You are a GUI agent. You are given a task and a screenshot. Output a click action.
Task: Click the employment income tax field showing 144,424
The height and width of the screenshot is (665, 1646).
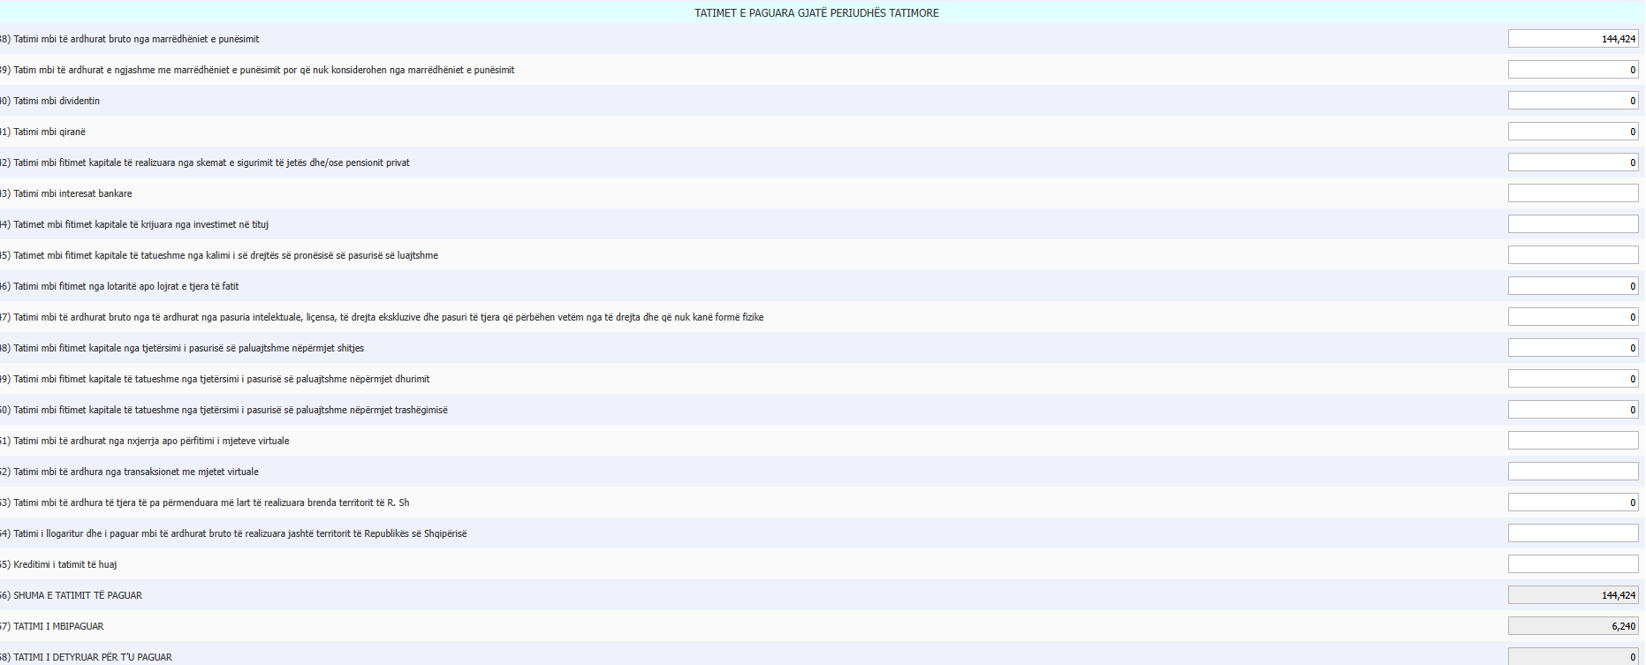[1573, 39]
